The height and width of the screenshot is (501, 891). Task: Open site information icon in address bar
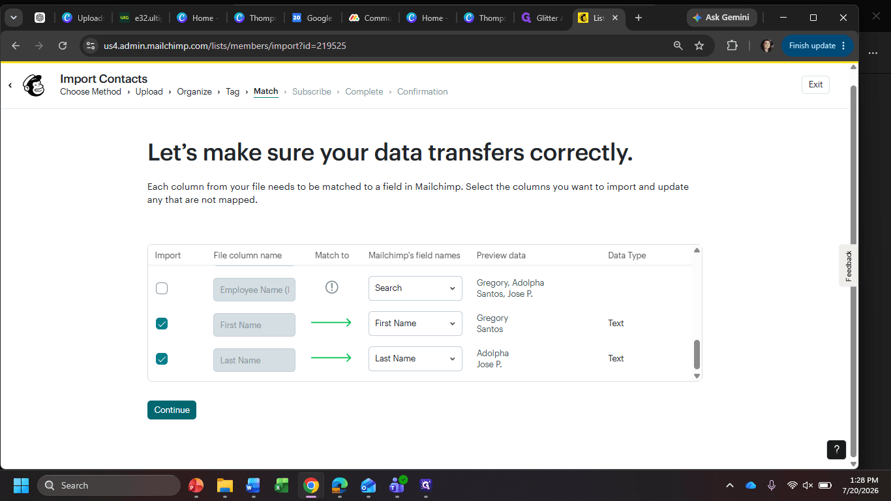(91, 46)
